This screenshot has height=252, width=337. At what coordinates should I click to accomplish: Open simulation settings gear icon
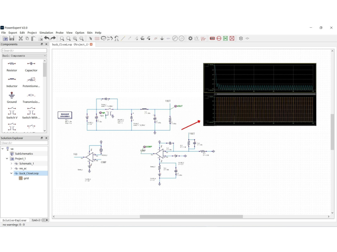click(x=190, y=38)
